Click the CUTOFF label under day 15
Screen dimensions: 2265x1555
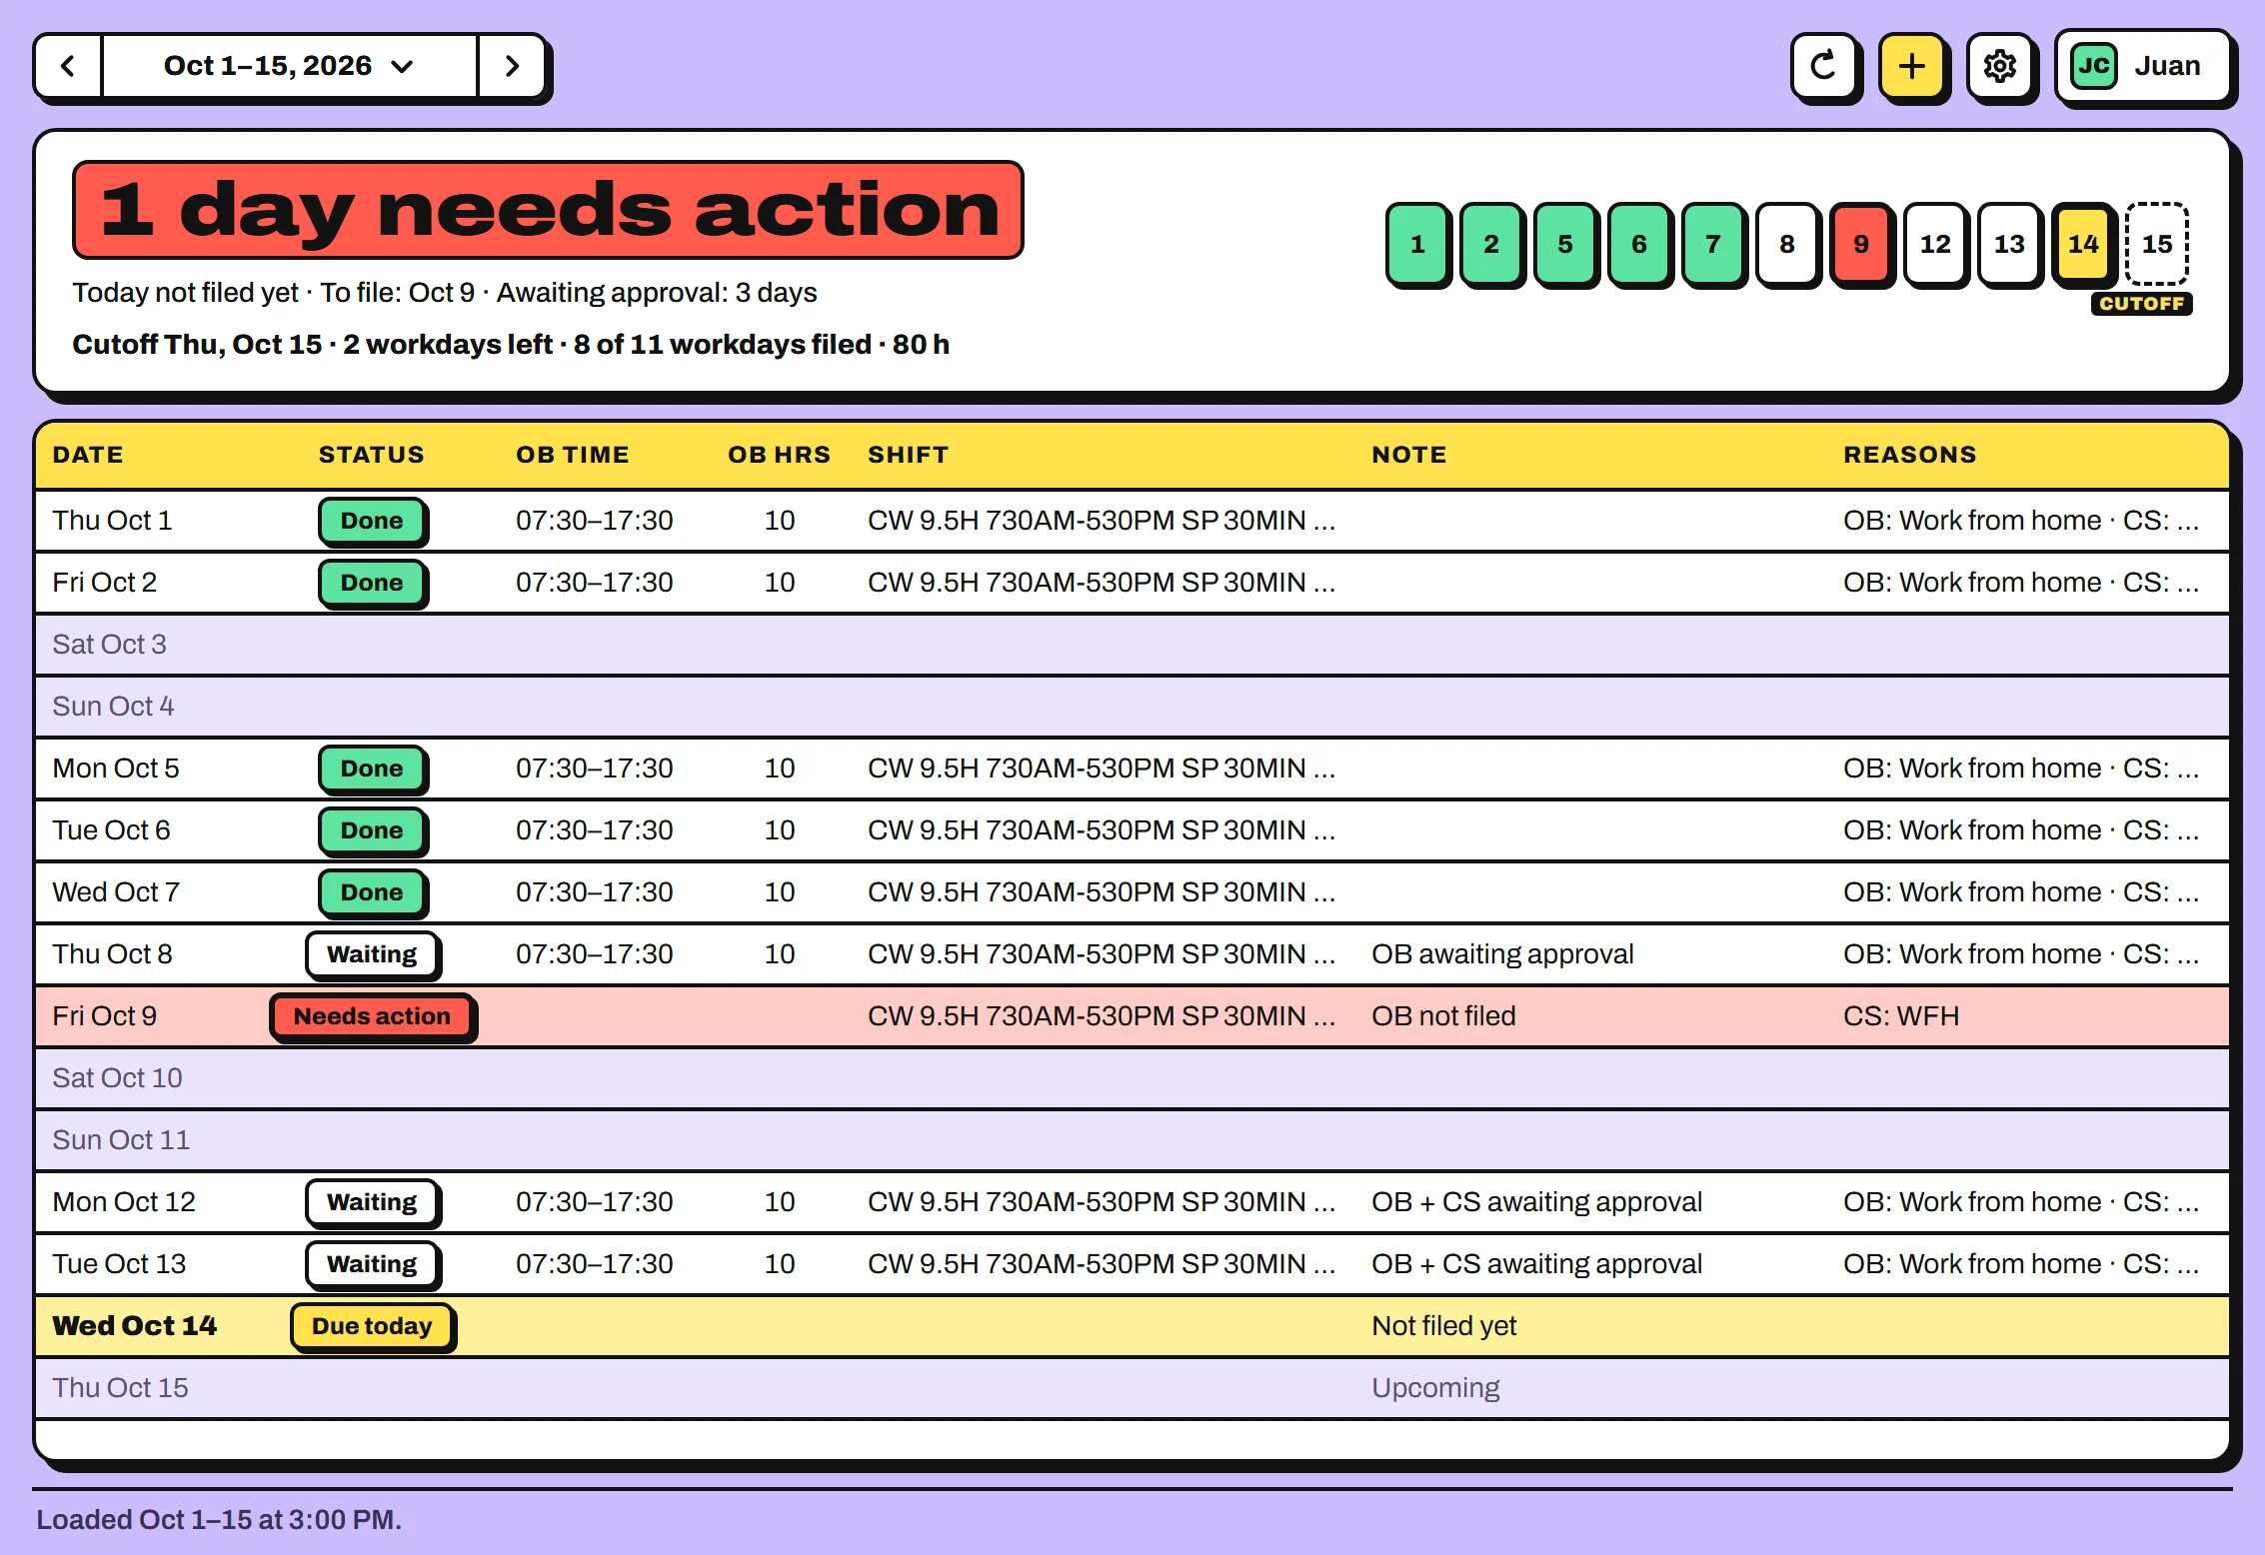tap(2141, 304)
